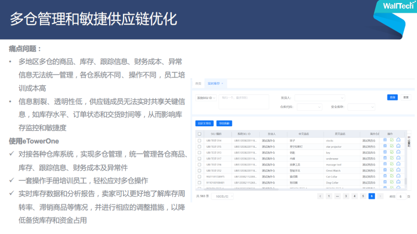Open the 100条/页 page size dropdown
The height and width of the screenshot is (234, 417).
222,196
